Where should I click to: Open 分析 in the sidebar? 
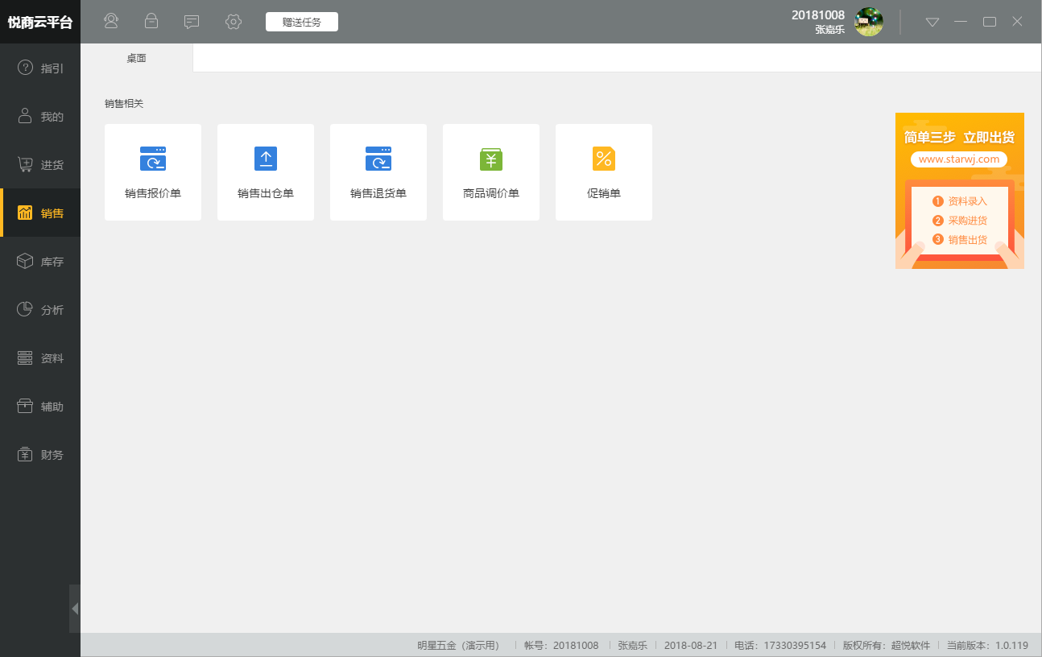tap(40, 310)
